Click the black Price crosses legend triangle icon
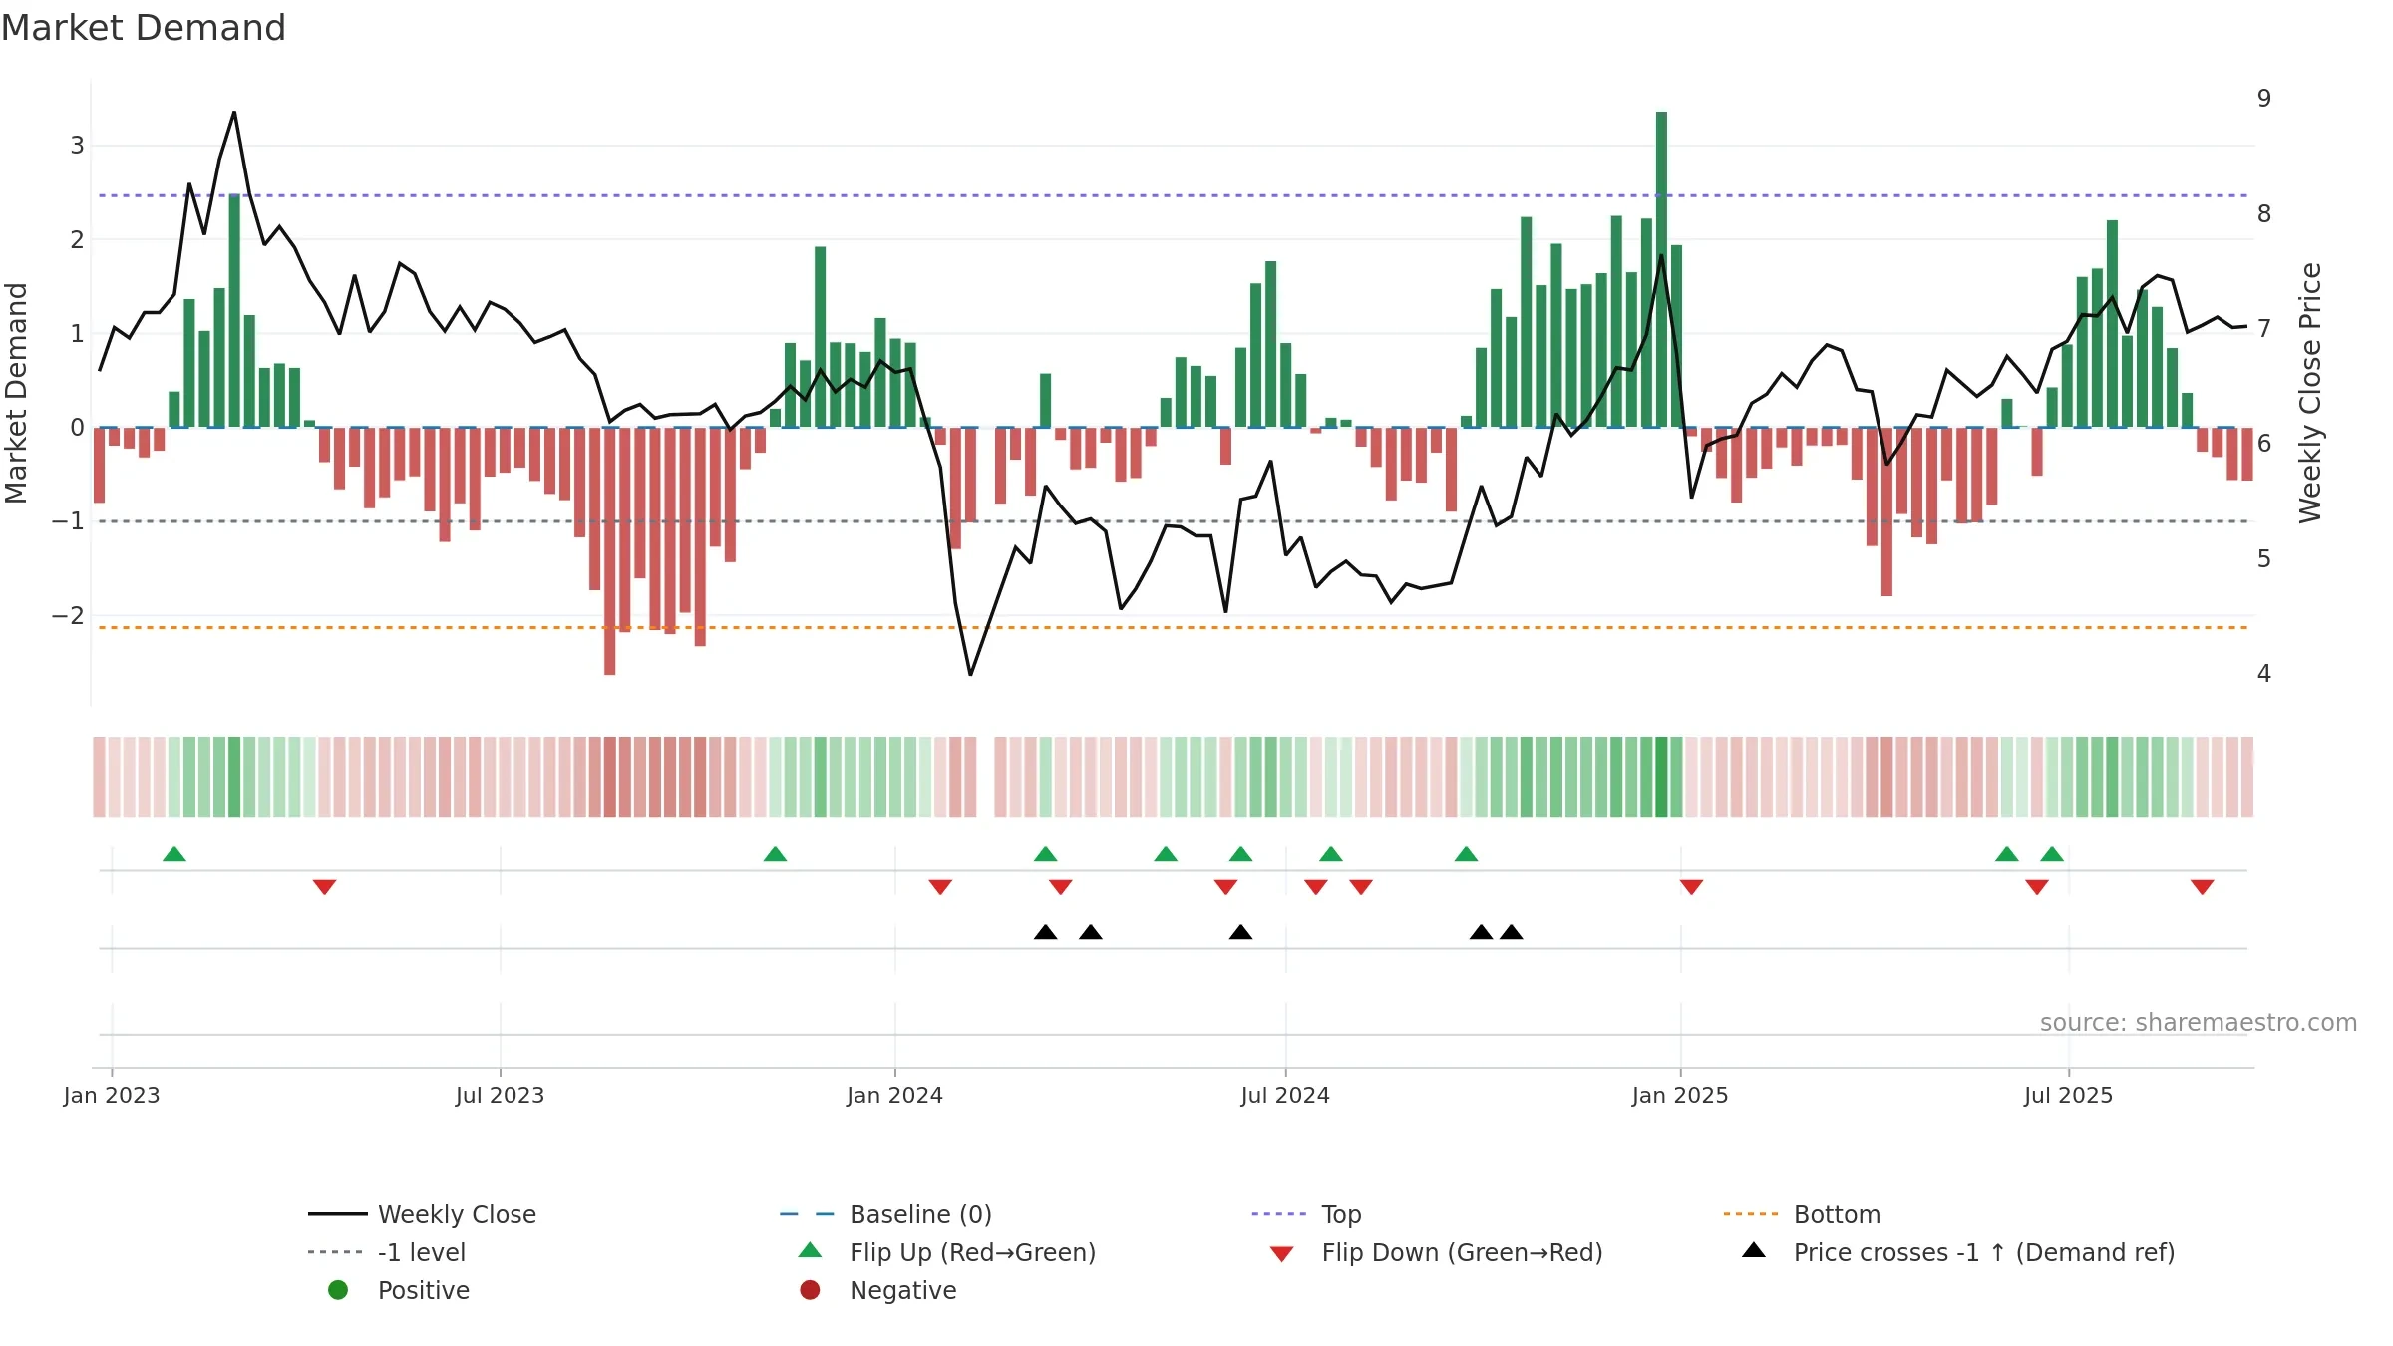The height and width of the screenshot is (1346, 2393). 1754,1250
